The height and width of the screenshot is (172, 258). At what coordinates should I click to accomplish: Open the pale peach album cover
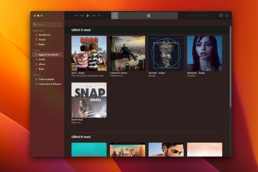pyautogui.click(x=205, y=150)
